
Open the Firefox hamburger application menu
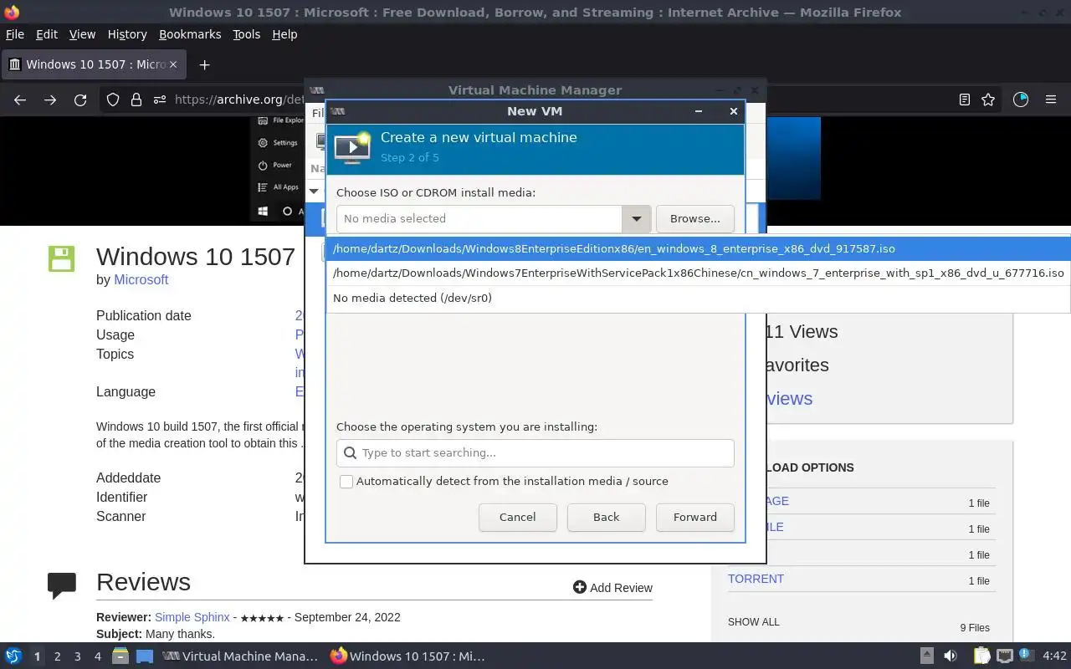point(1051,100)
